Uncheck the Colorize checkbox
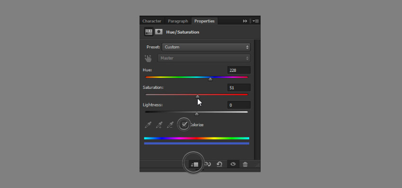The width and height of the screenshot is (402, 188). pos(184,125)
